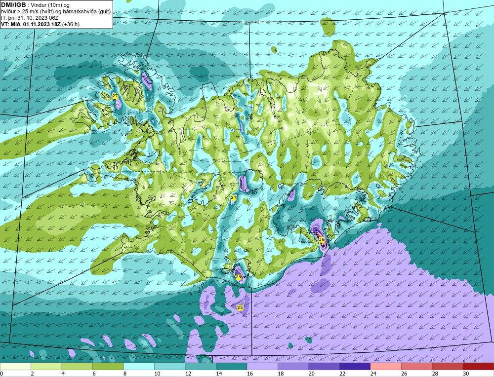Click the 18–20 m/s purple legend swatch
Image resolution: width=494 pixels, height=377 pixels.
pyautogui.click(x=293, y=366)
